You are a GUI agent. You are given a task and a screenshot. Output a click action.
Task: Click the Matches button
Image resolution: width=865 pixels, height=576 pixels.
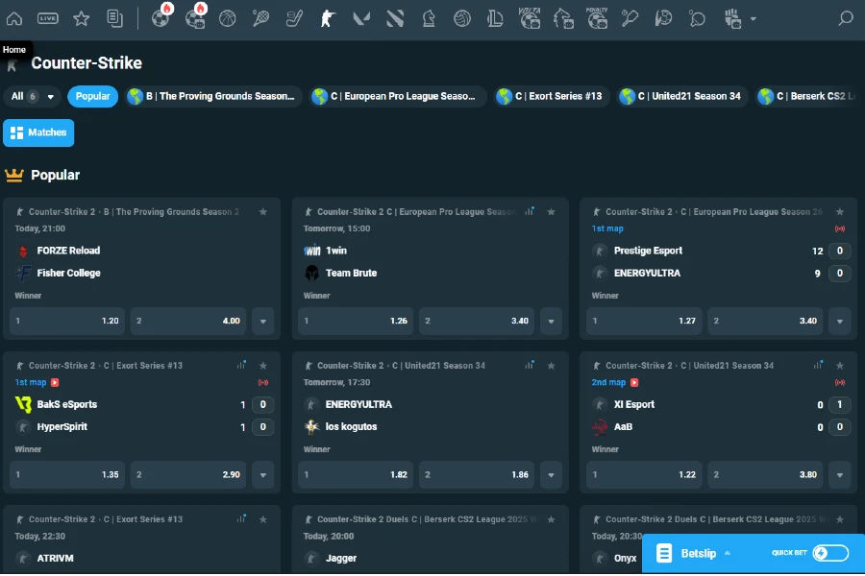coord(38,132)
